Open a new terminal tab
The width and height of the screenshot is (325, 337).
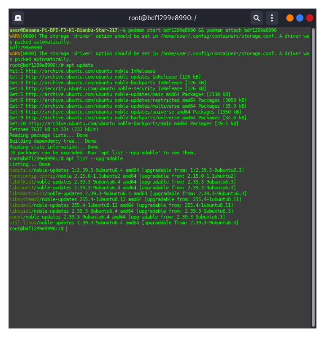coord(18,18)
